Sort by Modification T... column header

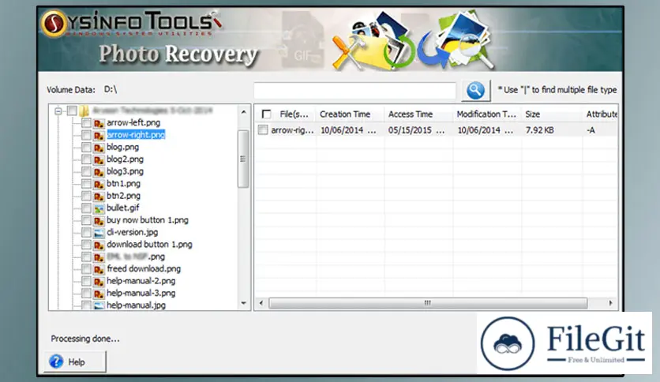coord(487,114)
